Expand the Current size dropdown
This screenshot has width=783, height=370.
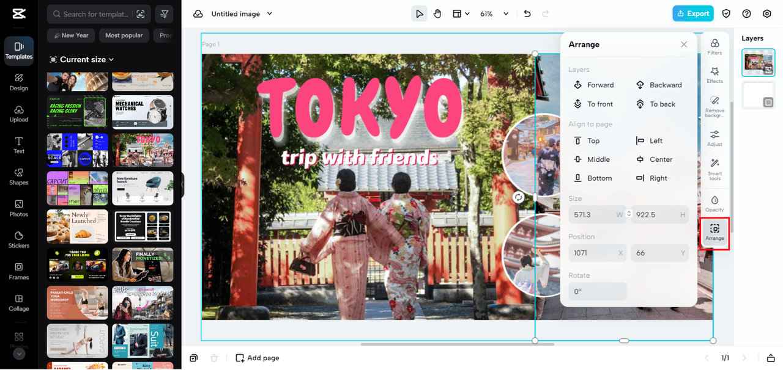pyautogui.click(x=82, y=60)
